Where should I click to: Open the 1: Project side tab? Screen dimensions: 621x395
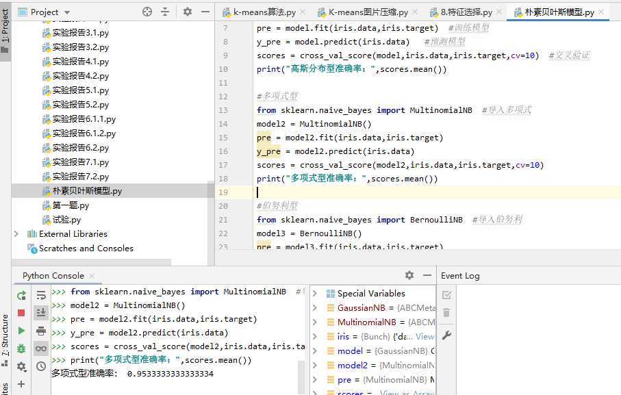click(x=5, y=31)
